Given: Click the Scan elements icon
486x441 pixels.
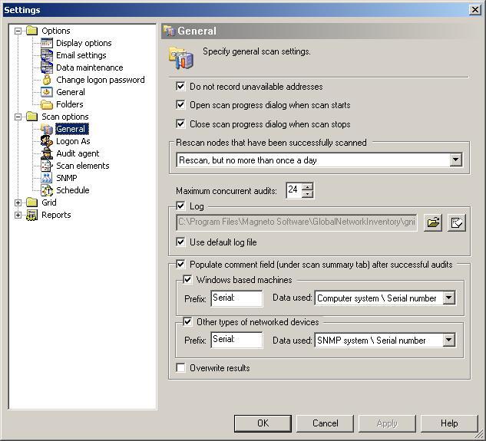Looking at the screenshot, I should 47,166.
